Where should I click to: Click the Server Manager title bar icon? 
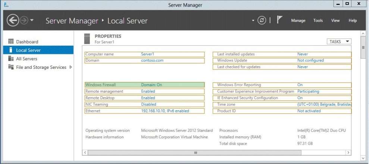[6, 5]
